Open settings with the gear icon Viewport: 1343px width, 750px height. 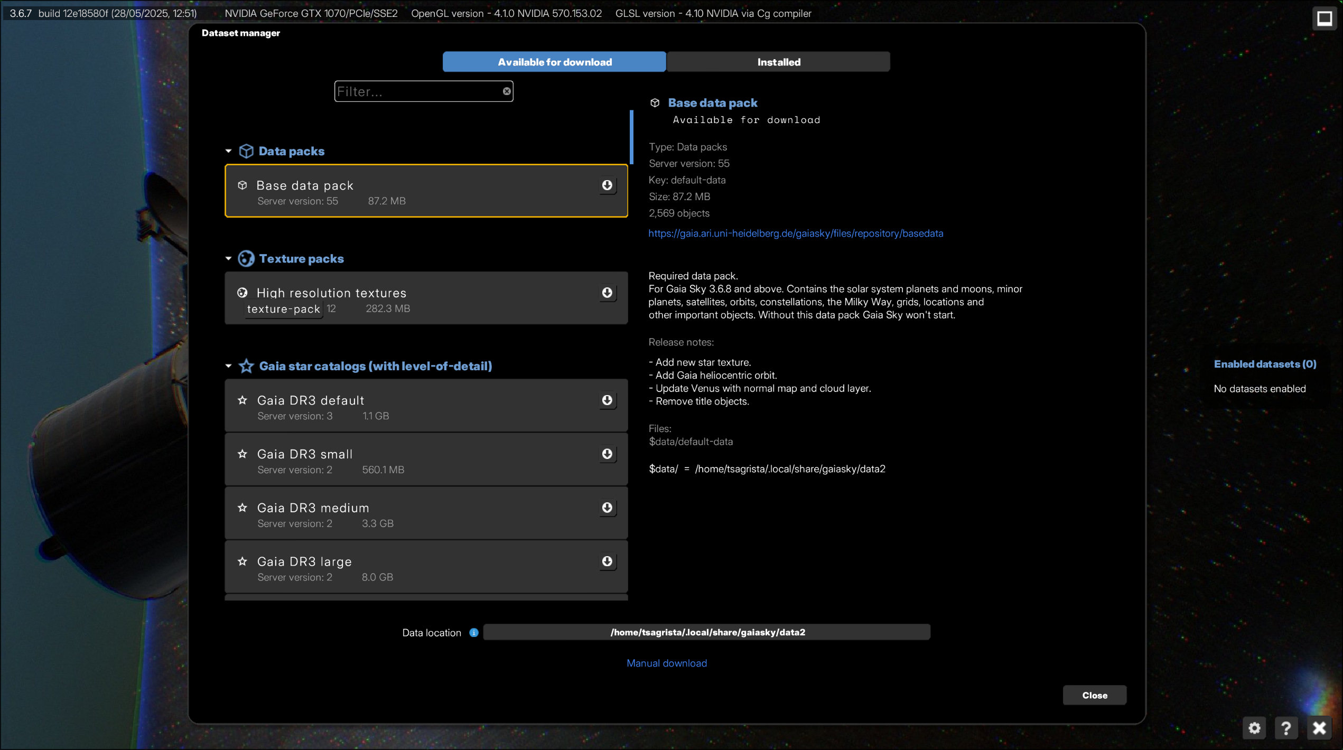[x=1254, y=728]
